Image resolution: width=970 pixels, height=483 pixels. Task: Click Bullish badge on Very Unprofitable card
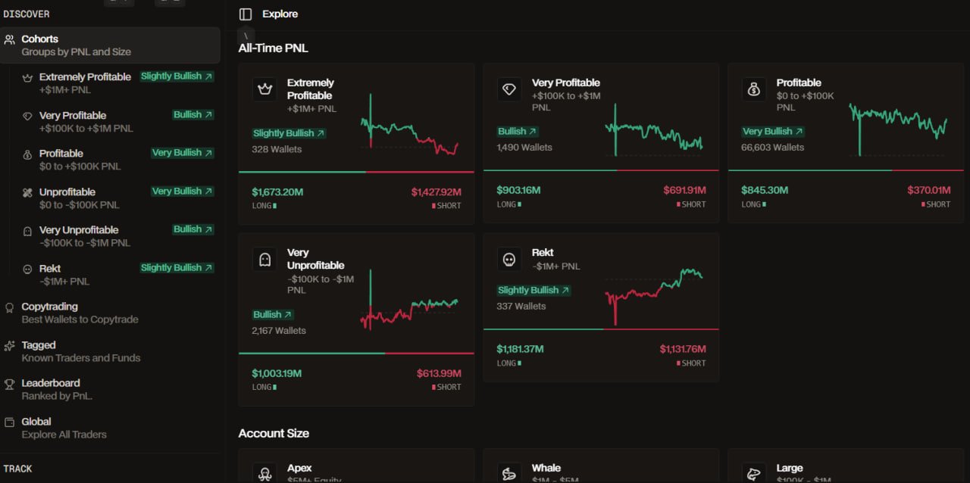tap(273, 315)
